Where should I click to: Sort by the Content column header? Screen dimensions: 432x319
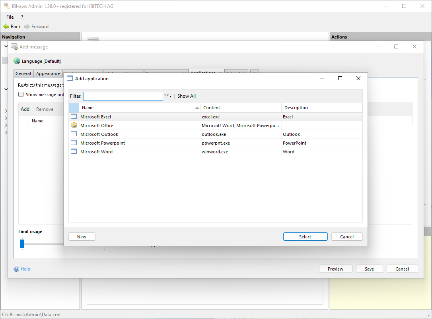(x=240, y=108)
